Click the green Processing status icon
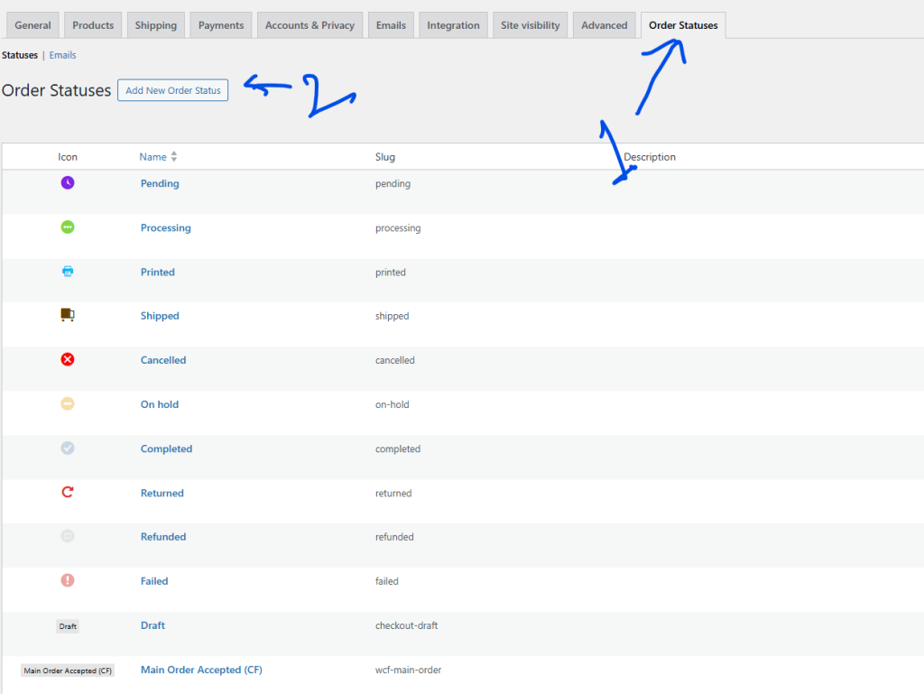 point(68,227)
